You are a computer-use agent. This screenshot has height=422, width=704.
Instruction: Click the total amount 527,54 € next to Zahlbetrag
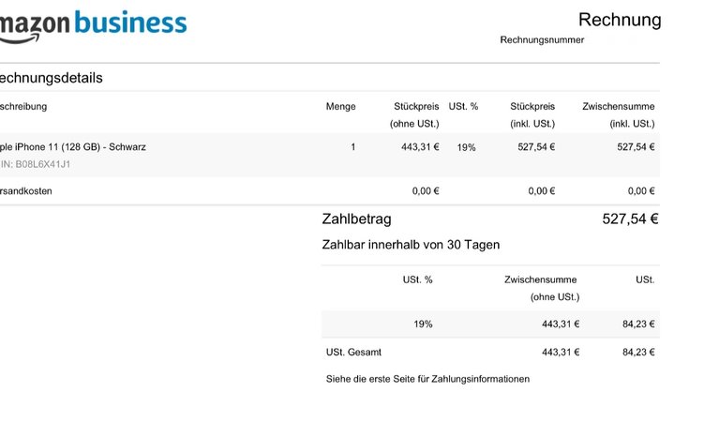click(630, 219)
